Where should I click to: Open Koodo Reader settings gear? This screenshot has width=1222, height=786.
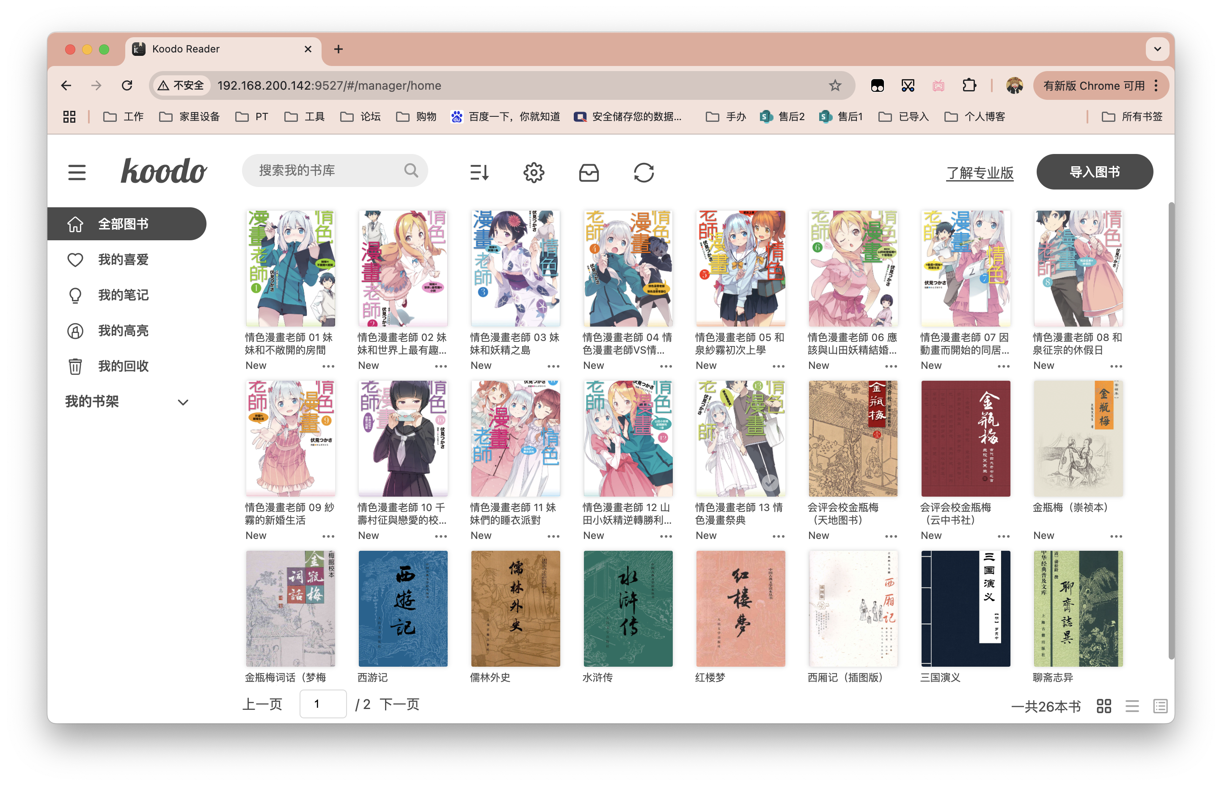534,172
